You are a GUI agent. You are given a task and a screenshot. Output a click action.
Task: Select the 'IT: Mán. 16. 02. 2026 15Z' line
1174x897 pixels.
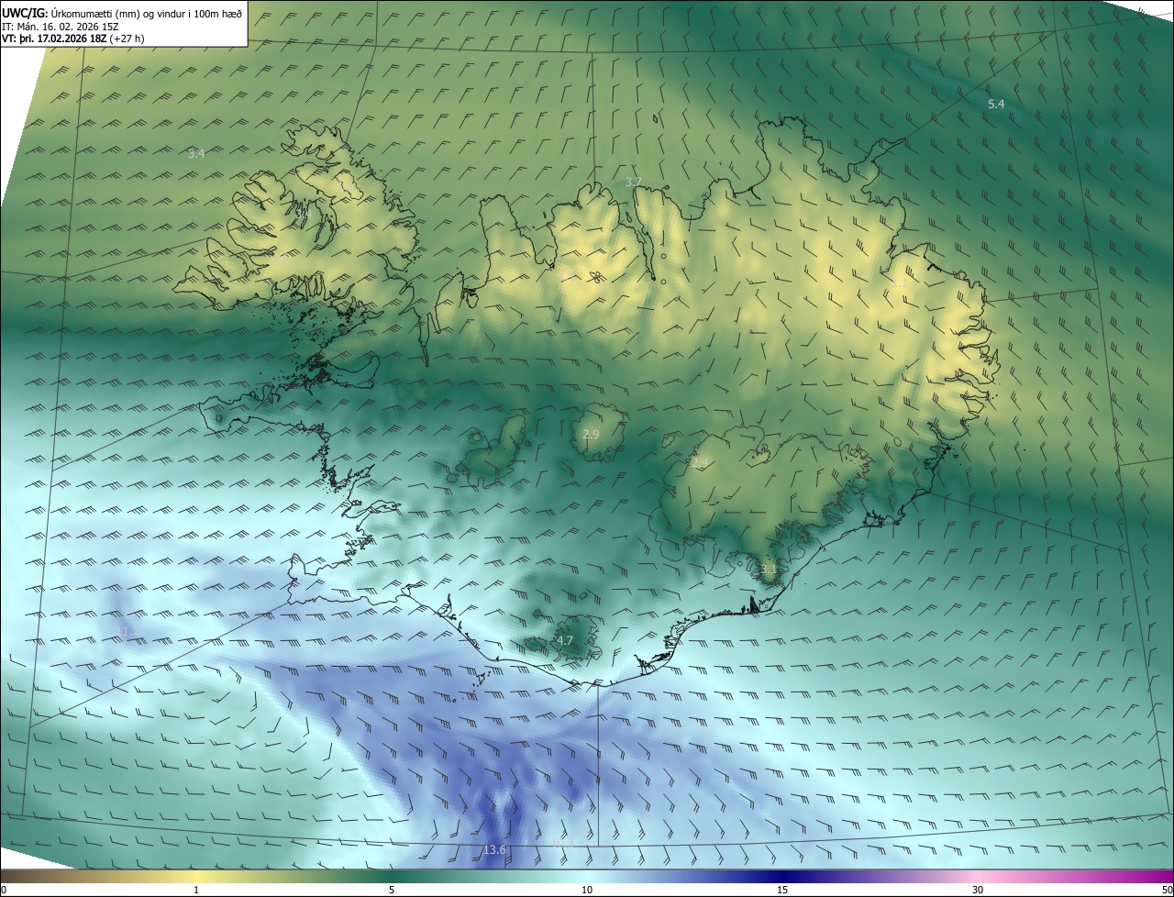coord(59,27)
